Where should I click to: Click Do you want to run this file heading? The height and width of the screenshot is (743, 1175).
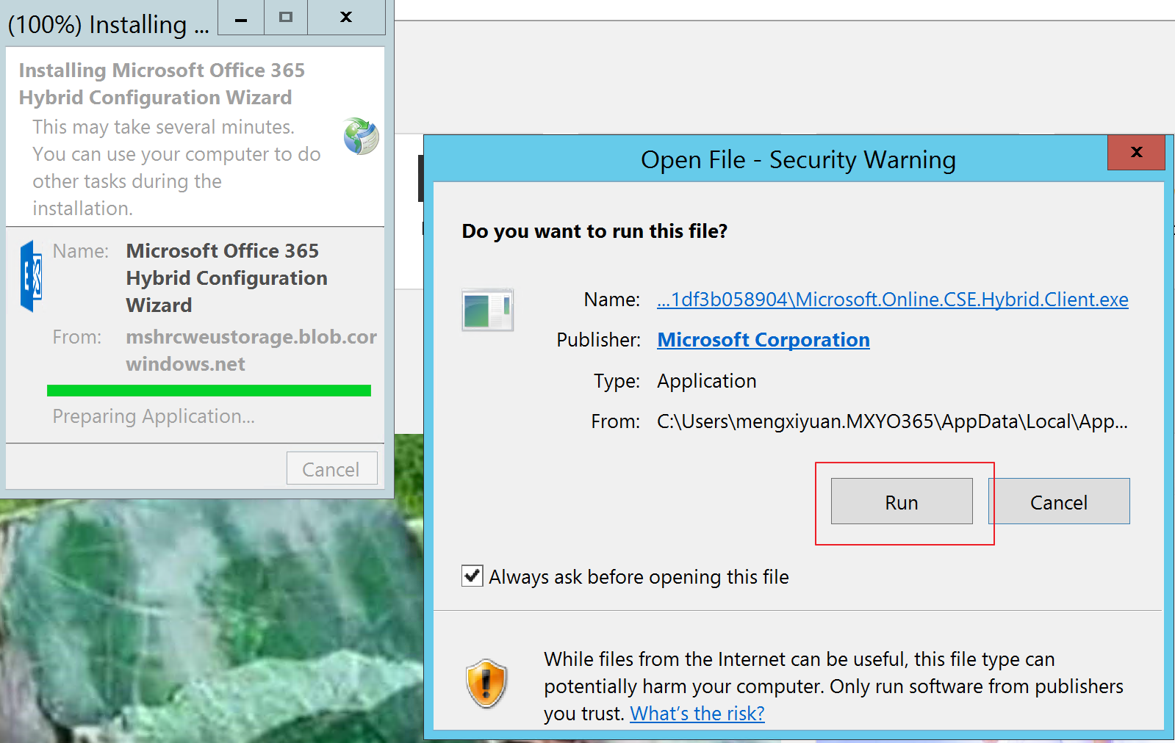[594, 231]
